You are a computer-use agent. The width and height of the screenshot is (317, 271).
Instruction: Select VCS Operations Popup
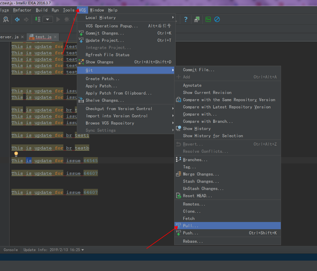pyautogui.click(x=126, y=26)
